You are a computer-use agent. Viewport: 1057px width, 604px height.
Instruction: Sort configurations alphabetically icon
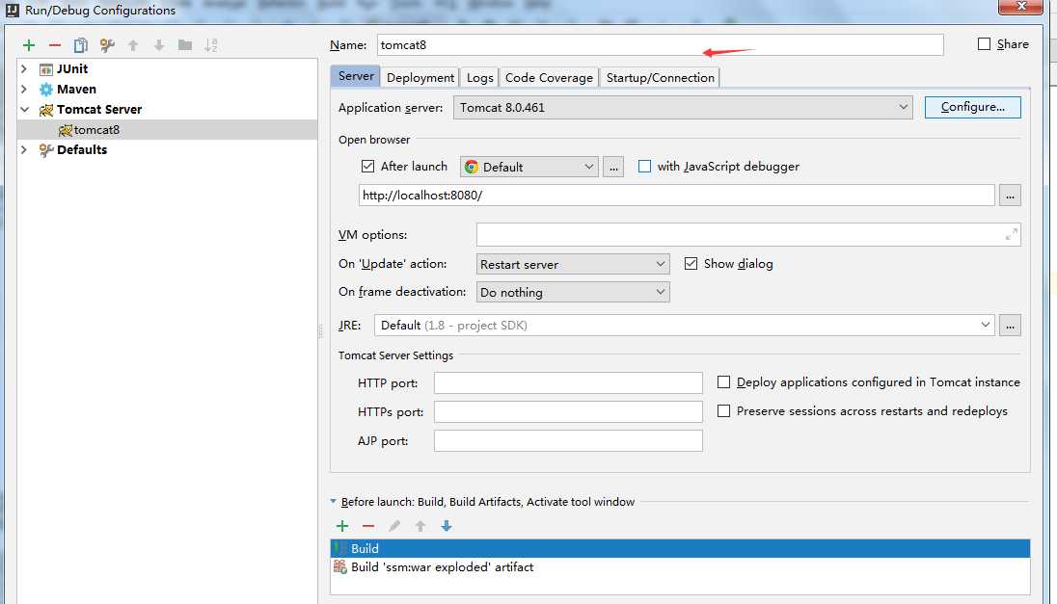click(x=211, y=45)
